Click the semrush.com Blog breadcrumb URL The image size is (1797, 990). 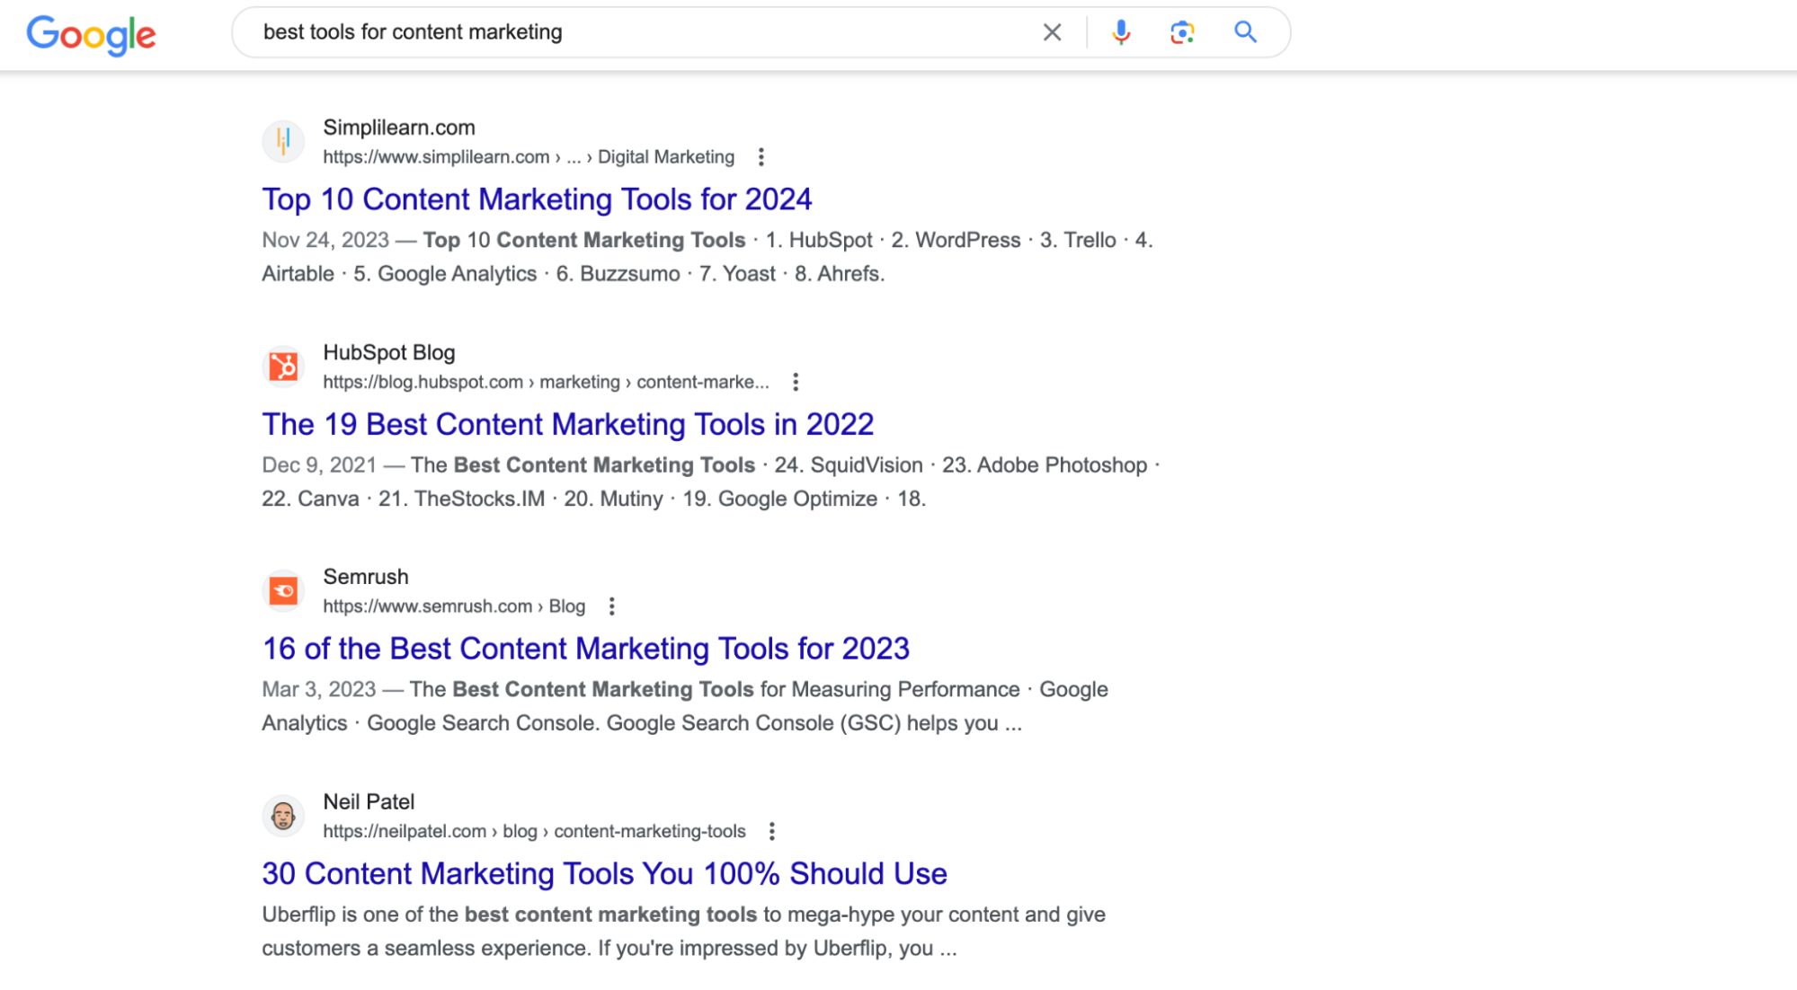tap(454, 606)
